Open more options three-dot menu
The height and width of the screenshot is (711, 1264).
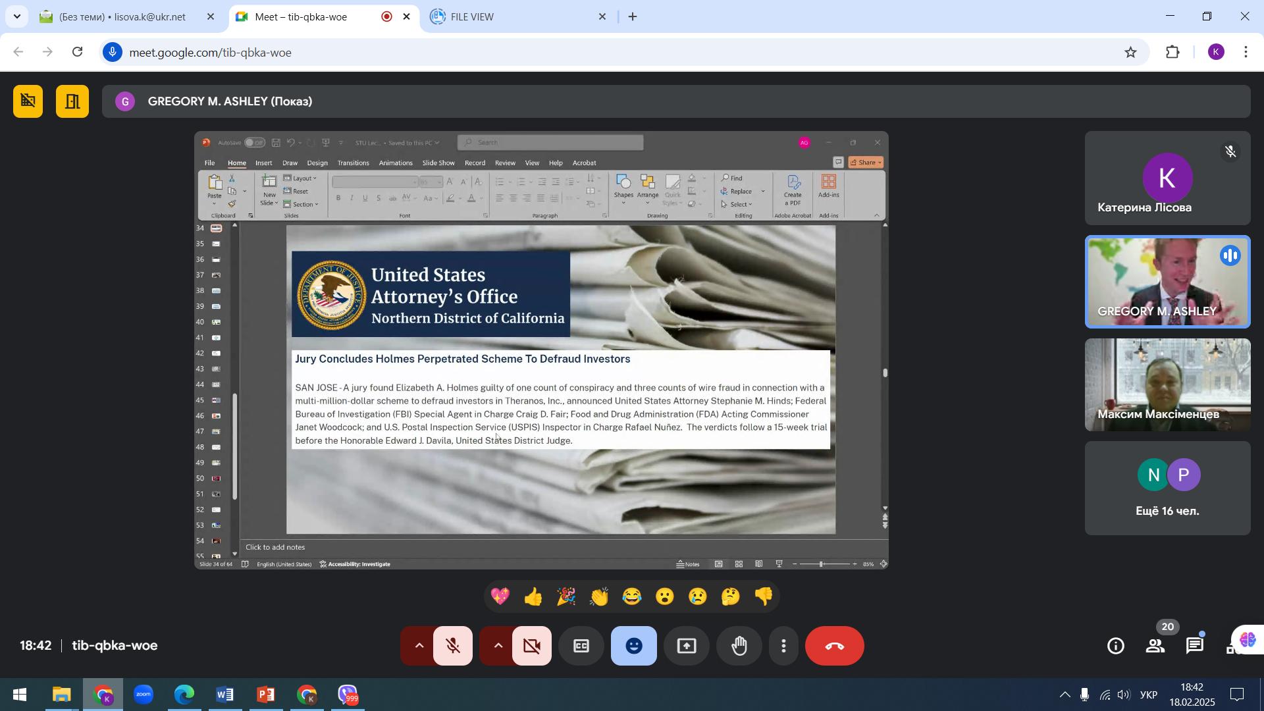coord(783,646)
